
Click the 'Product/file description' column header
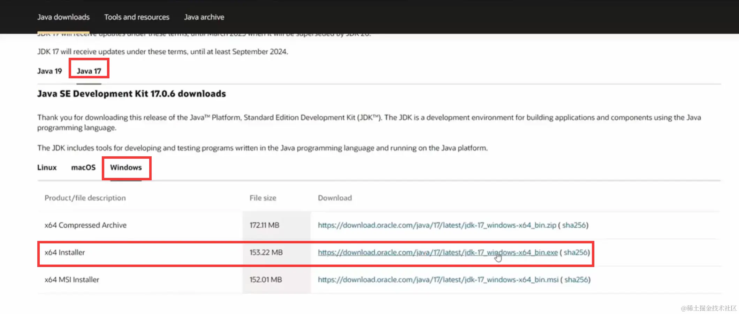[x=85, y=198]
